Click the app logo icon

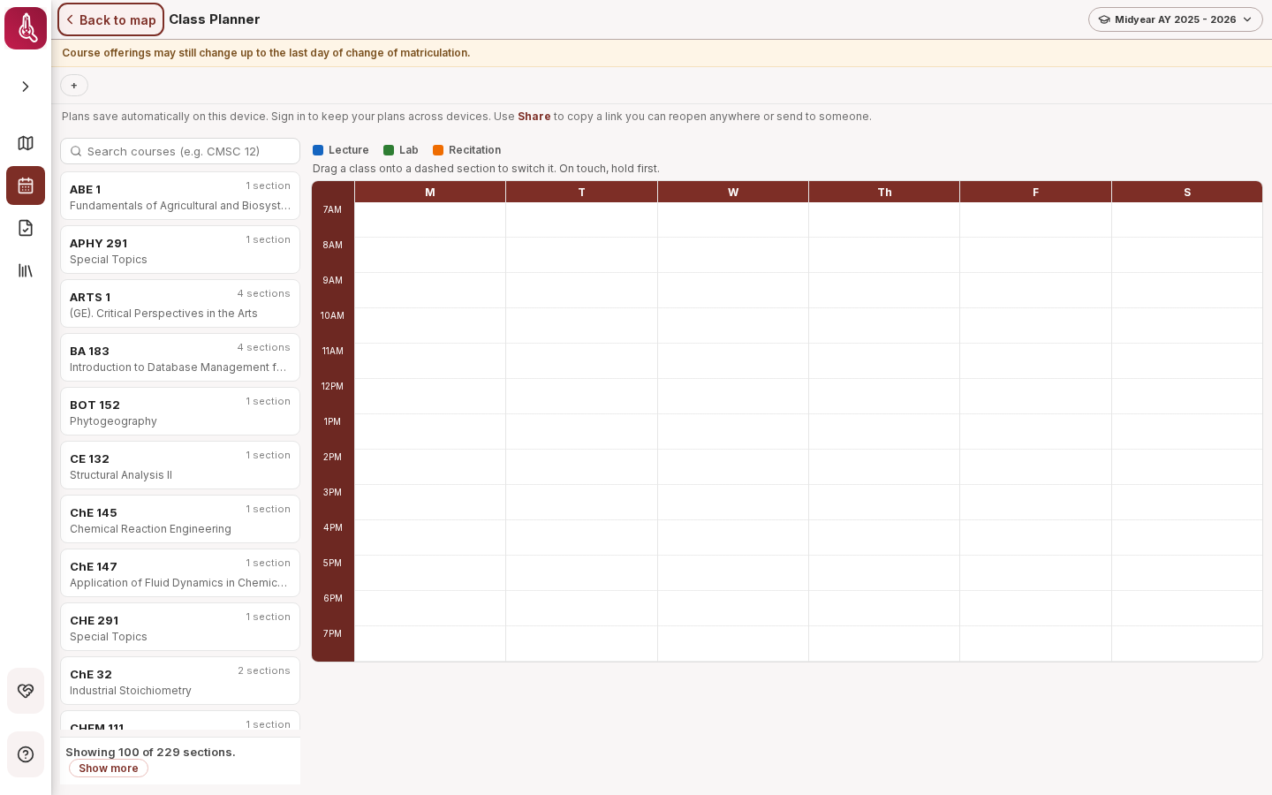pyautogui.click(x=26, y=28)
